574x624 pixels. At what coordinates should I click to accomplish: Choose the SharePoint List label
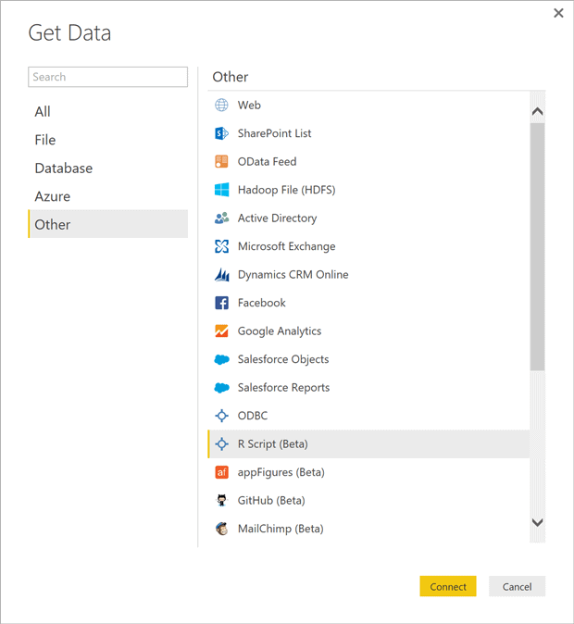(274, 133)
